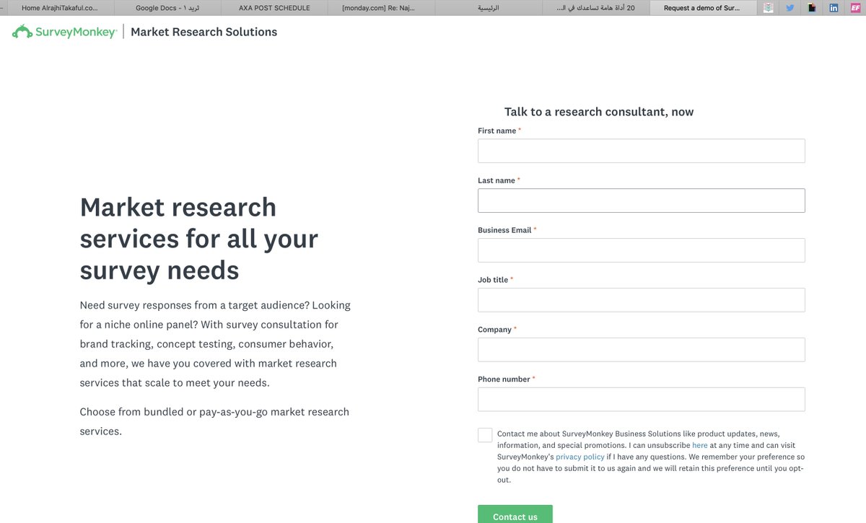Open the Home AlrajhiTakaful browser tab
The width and height of the screenshot is (866, 523).
pos(59,8)
